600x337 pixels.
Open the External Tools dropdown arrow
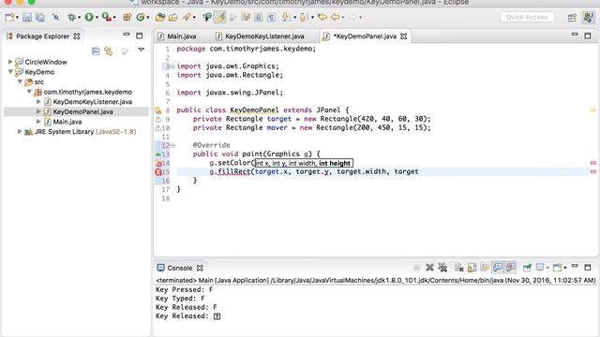(x=114, y=18)
